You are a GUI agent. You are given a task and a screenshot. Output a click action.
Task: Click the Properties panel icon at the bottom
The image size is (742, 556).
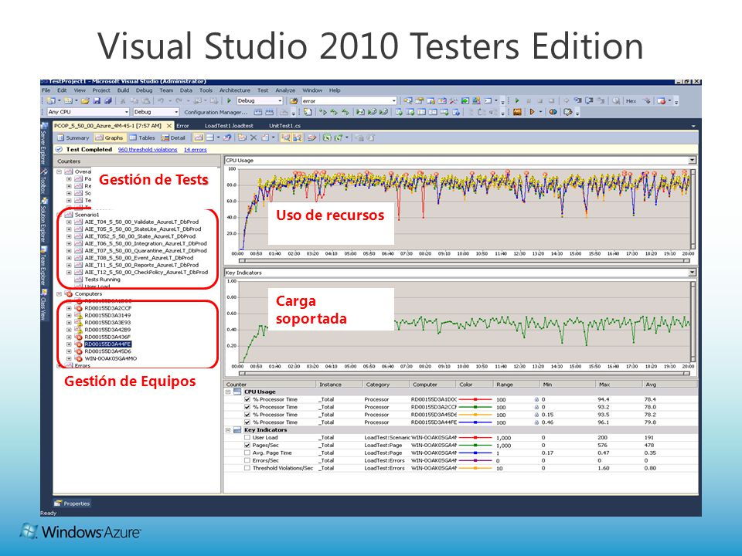point(58,503)
